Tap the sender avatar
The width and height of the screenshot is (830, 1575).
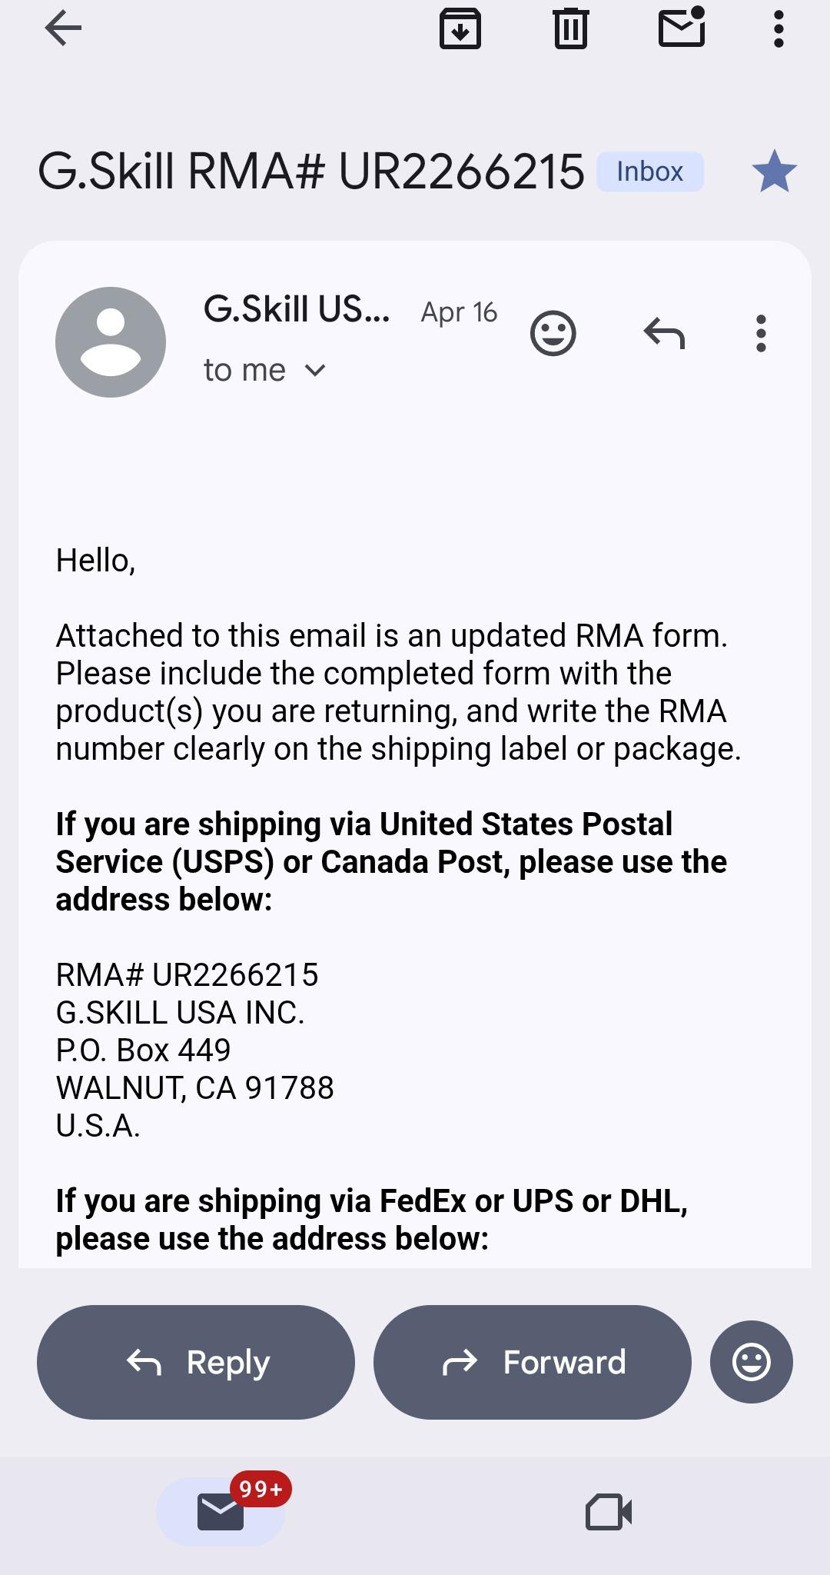click(111, 342)
